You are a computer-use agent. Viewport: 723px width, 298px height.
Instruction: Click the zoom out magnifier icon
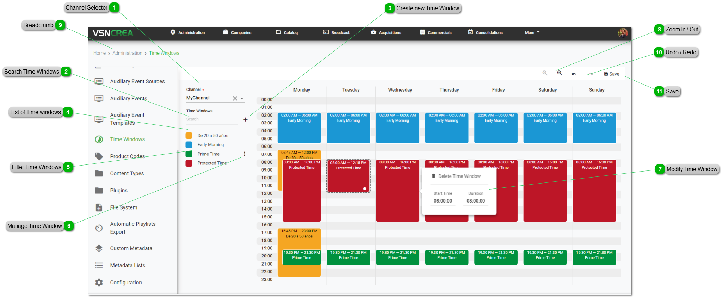545,73
